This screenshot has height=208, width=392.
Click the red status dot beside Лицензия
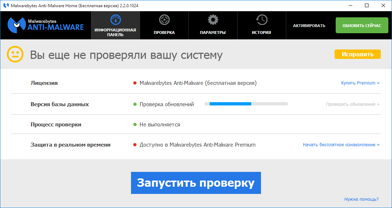(x=135, y=83)
